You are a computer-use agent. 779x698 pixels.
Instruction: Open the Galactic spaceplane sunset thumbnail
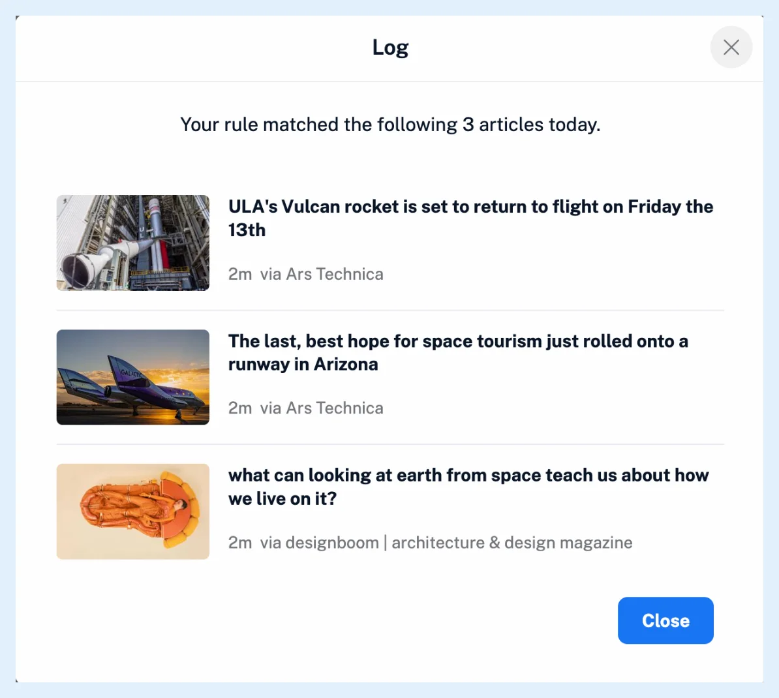[132, 377]
